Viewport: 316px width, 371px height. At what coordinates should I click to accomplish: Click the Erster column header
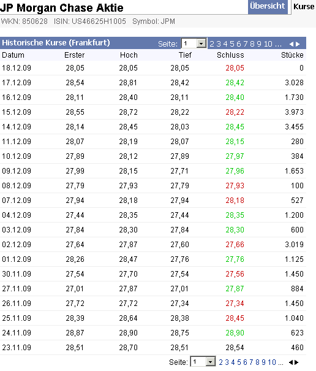(x=75, y=55)
